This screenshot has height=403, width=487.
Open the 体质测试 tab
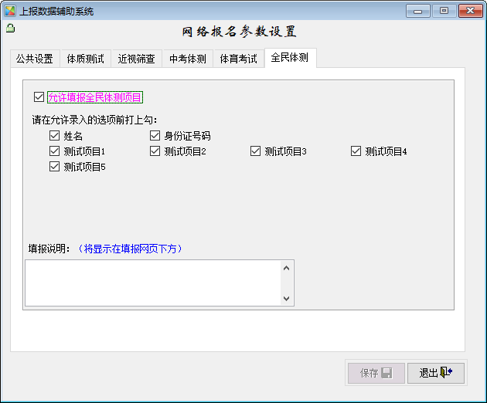pyautogui.click(x=85, y=59)
